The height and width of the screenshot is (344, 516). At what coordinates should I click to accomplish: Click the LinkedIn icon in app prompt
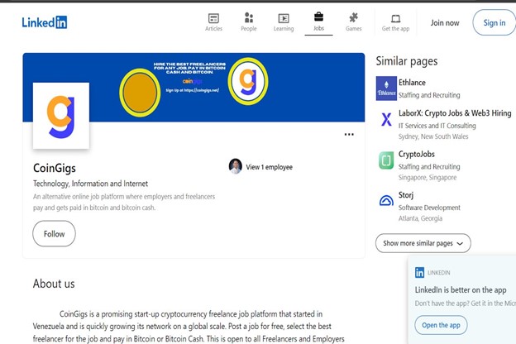pos(419,273)
